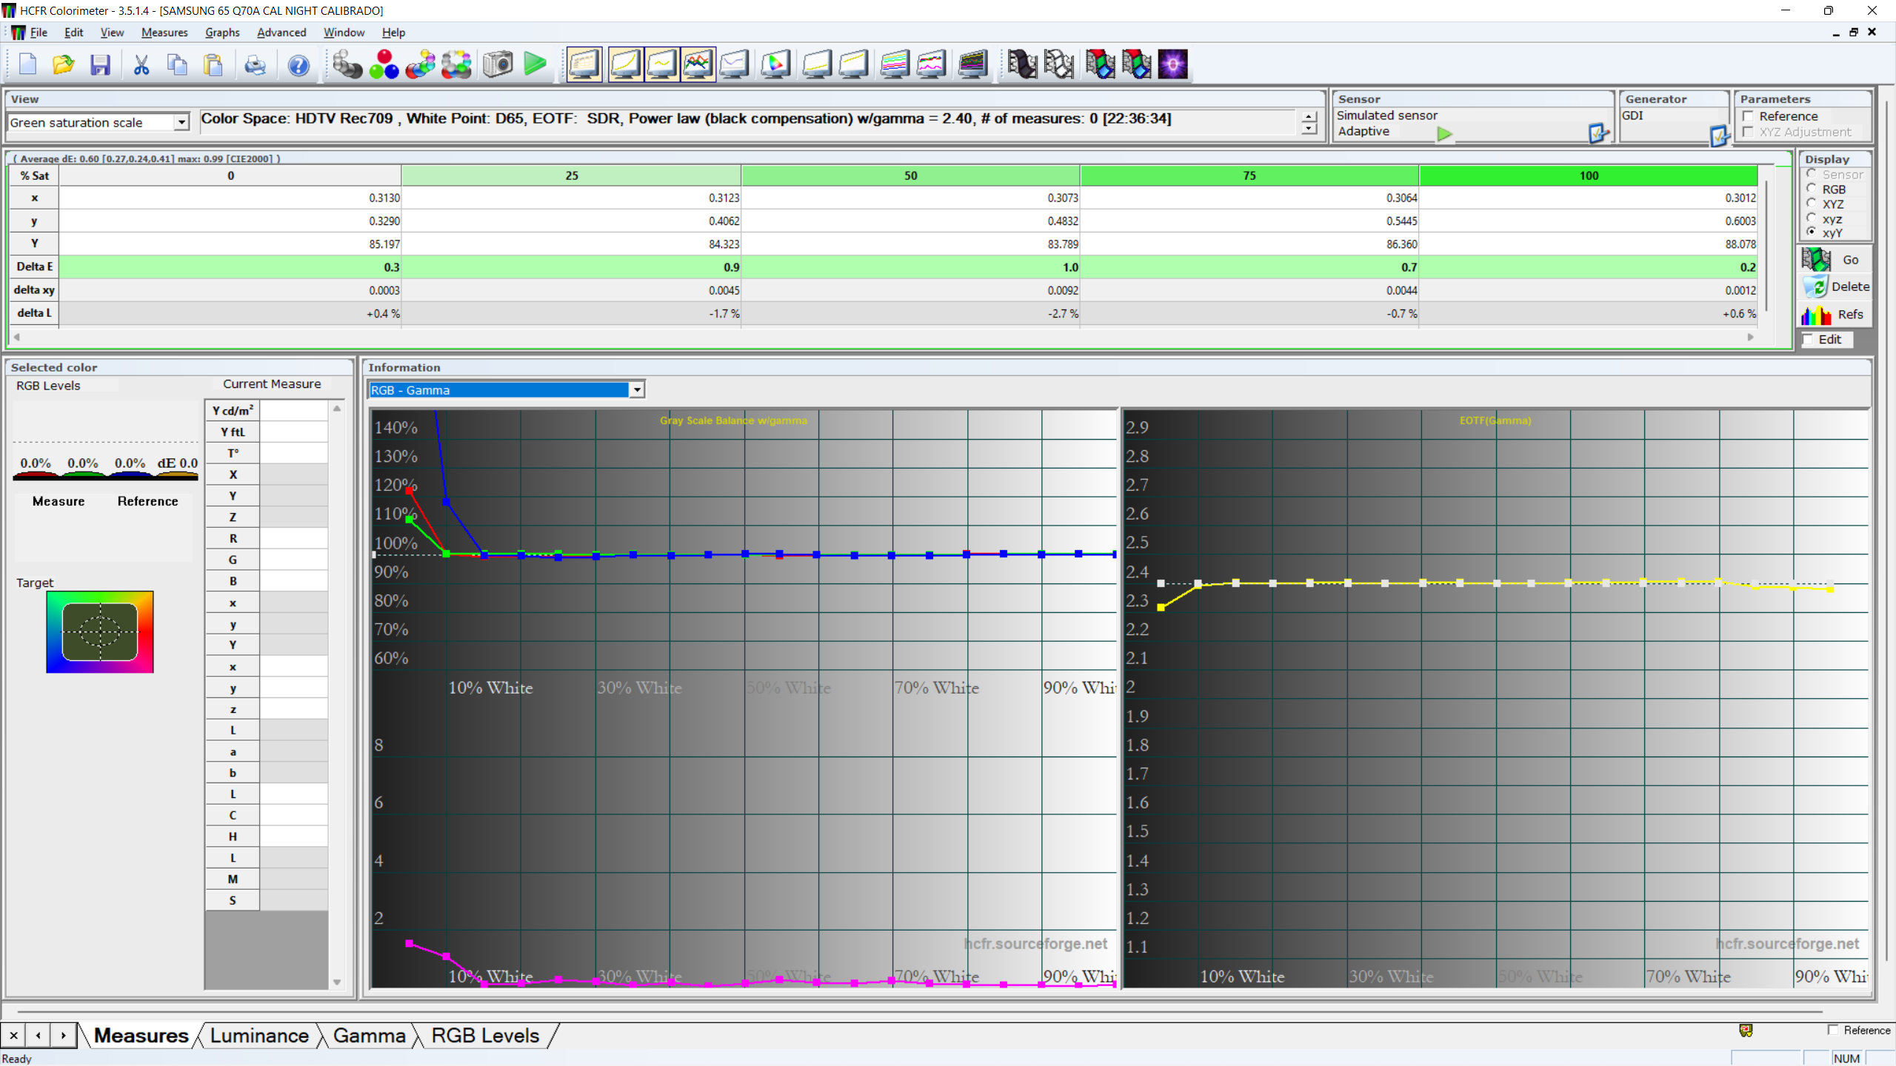Click the color space info stepper up arrow
Image resolution: width=1896 pixels, height=1066 pixels.
1309,117
